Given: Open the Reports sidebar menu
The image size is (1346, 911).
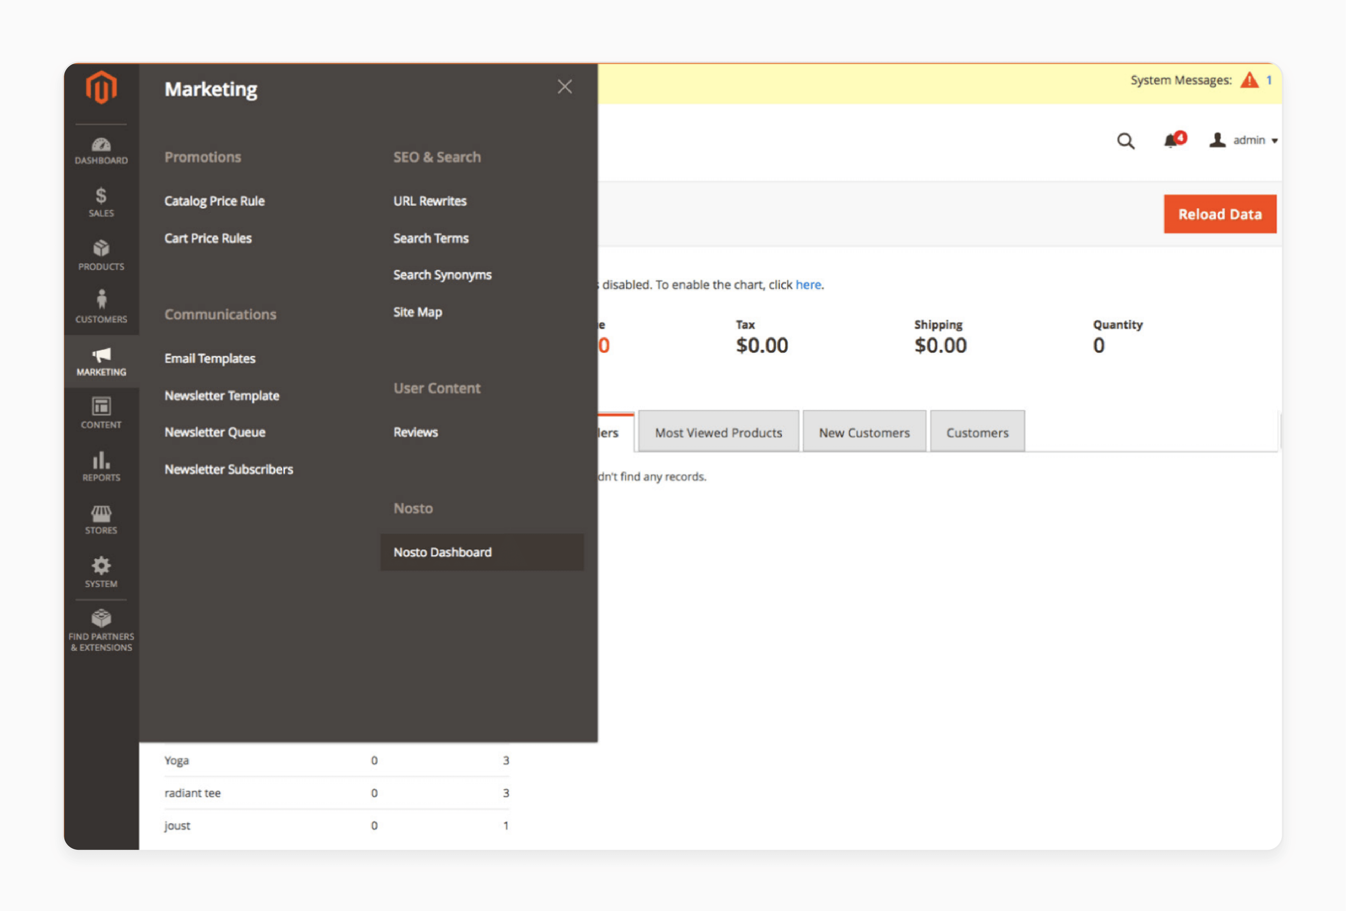Looking at the screenshot, I should pos(101,467).
